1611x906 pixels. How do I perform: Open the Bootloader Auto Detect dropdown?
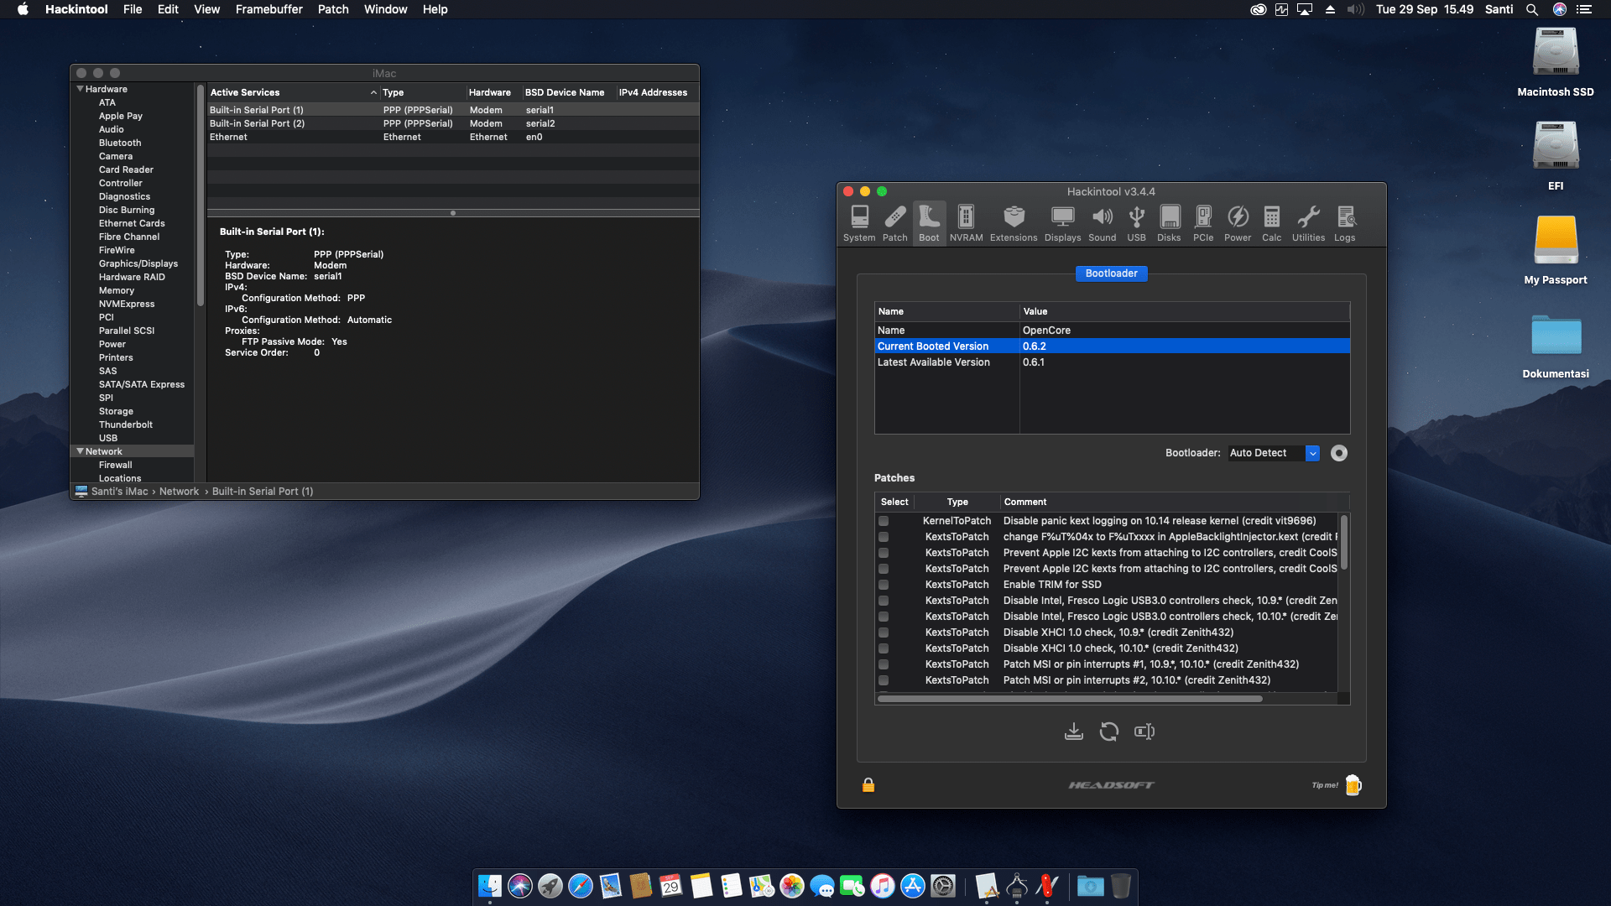pos(1312,453)
